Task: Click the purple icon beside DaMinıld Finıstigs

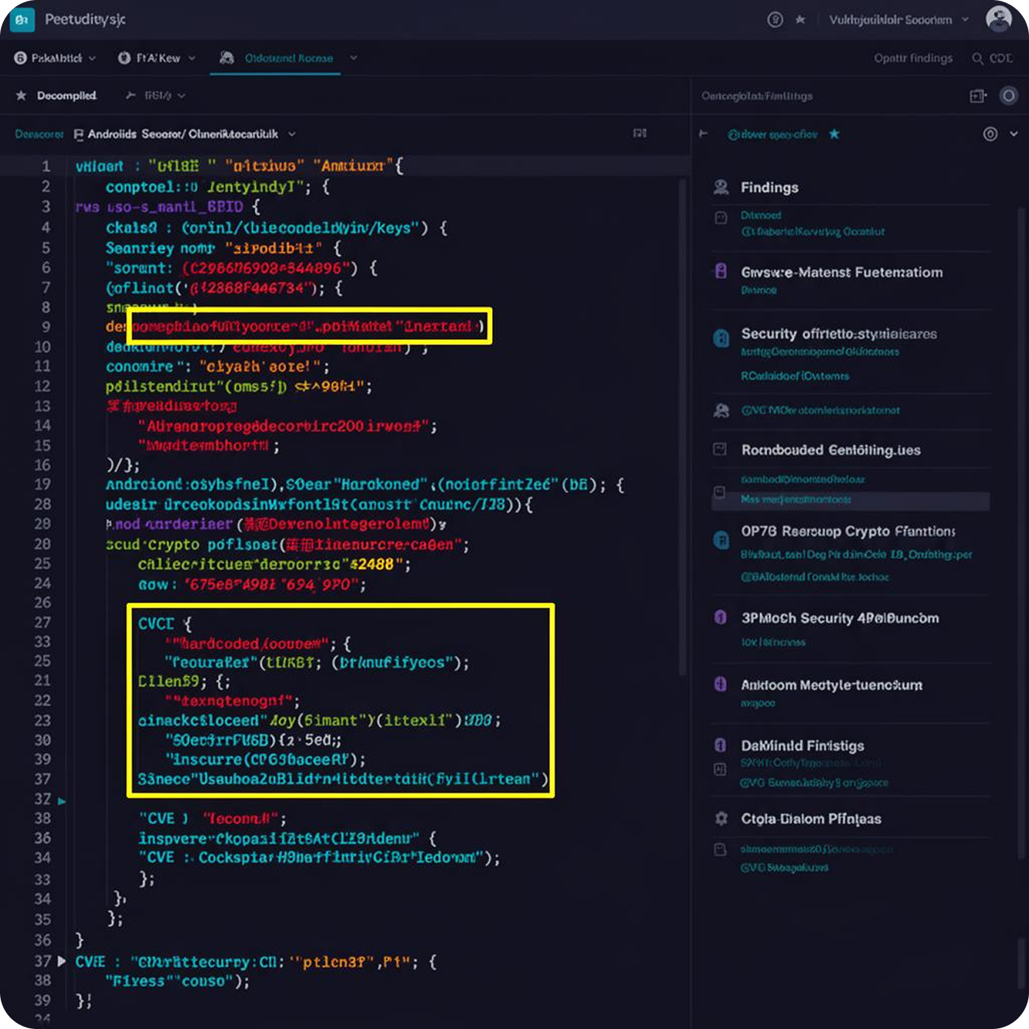Action: [x=721, y=745]
